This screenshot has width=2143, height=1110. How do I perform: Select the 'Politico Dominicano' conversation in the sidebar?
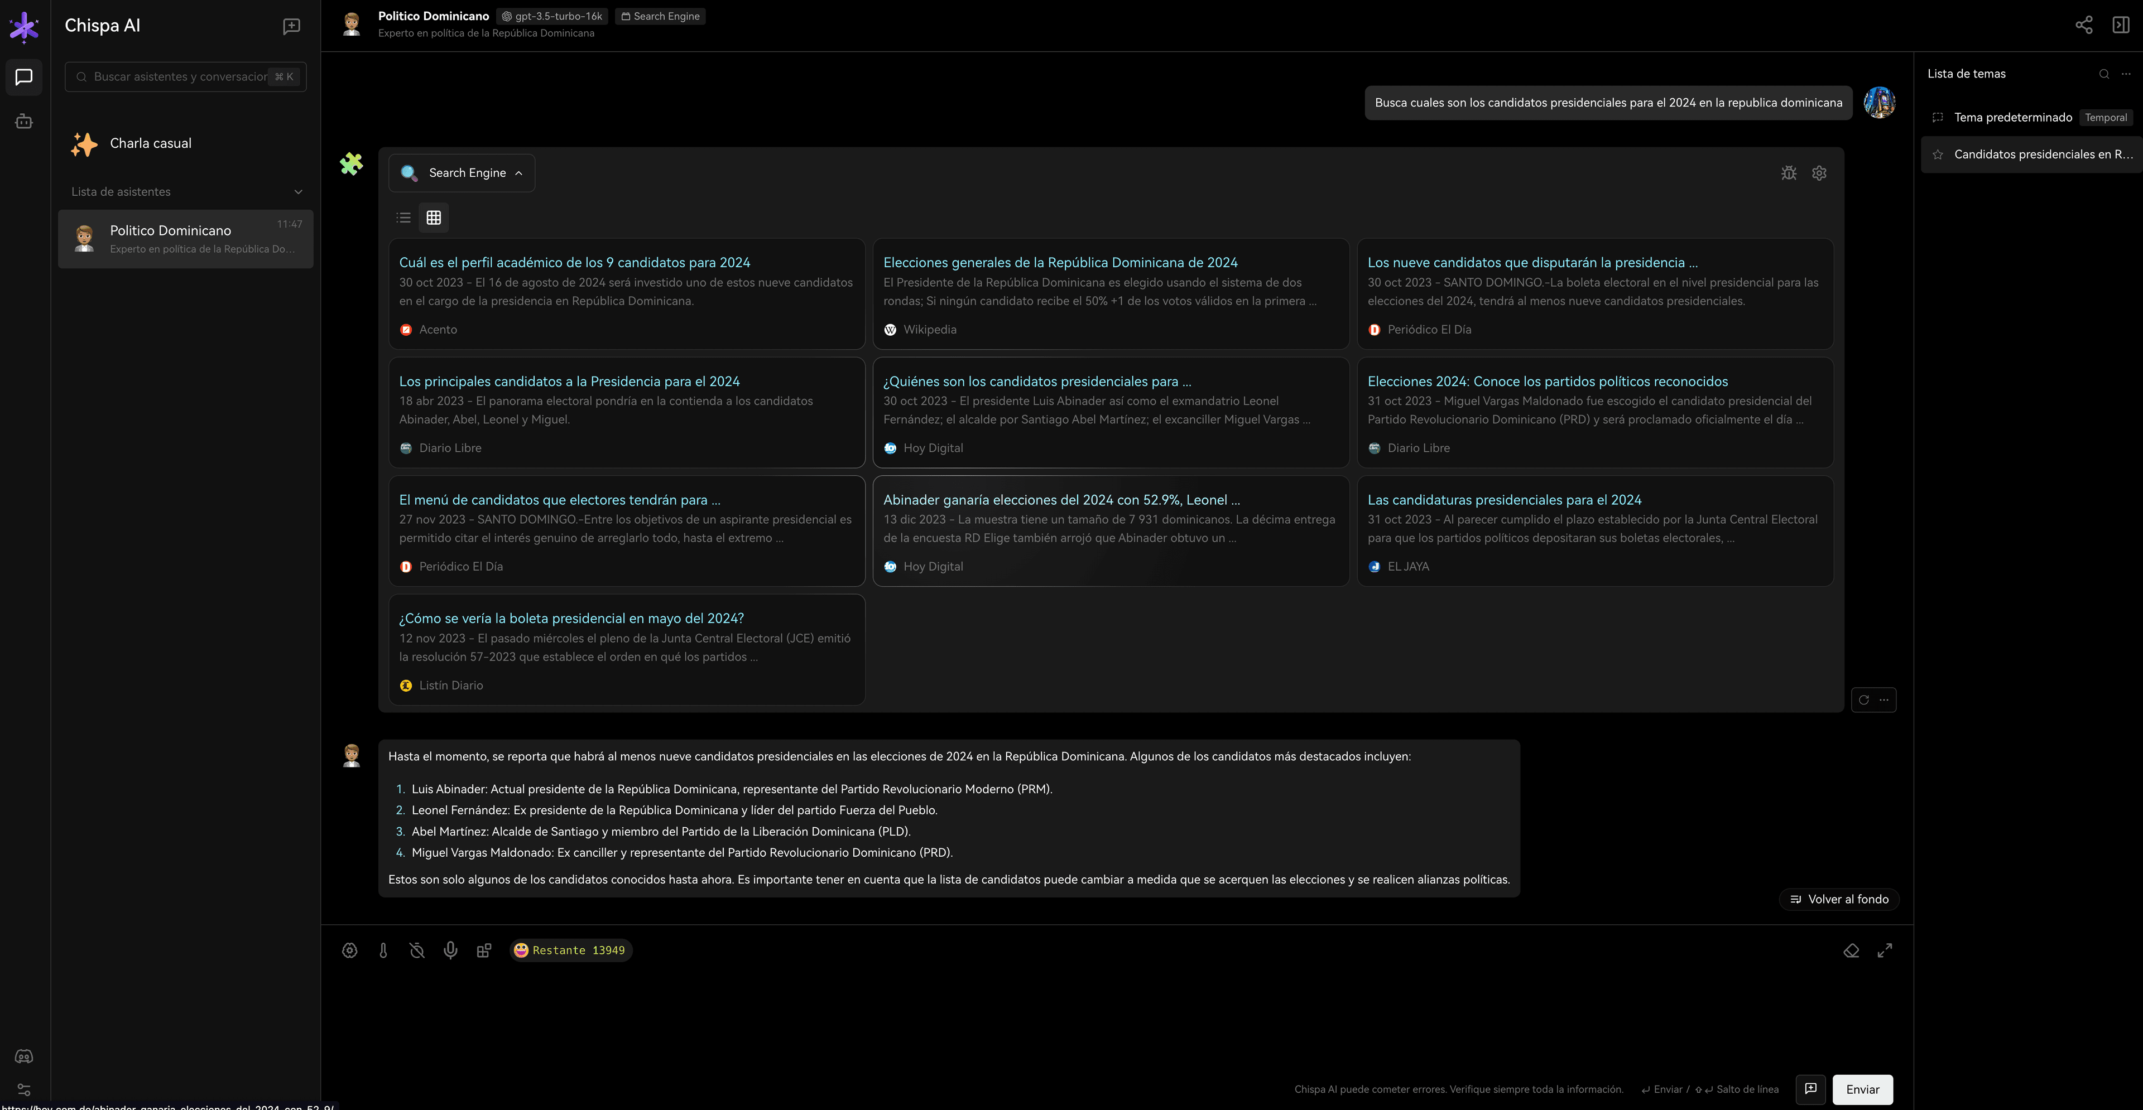[x=185, y=239]
